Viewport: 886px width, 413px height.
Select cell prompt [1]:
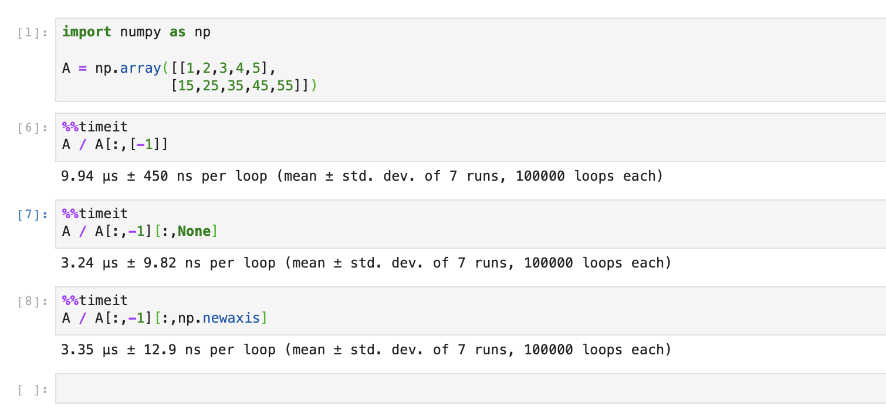tap(33, 33)
